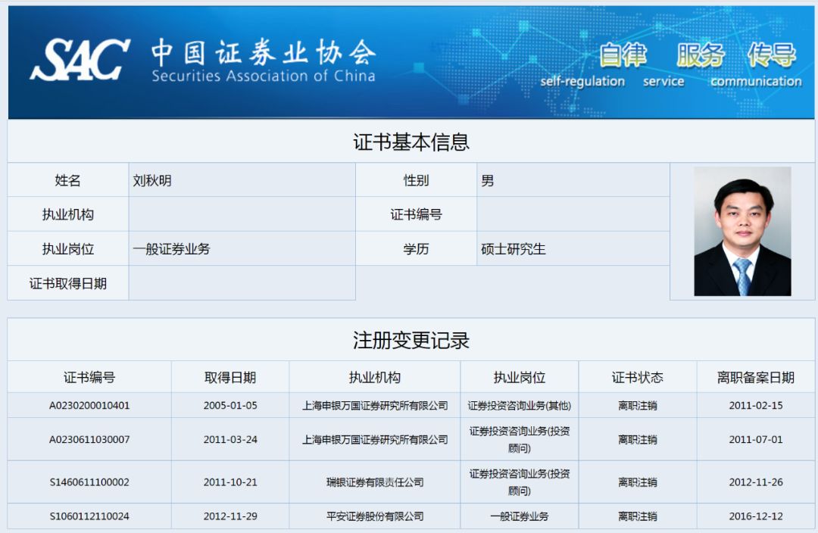This screenshot has width=818, height=533.
Task: Click the 取得日期 column header
Action: (x=230, y=377)
